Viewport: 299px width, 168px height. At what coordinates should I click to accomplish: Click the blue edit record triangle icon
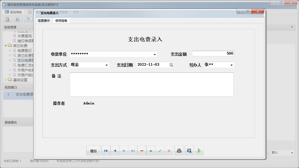(x=151, y=150)
